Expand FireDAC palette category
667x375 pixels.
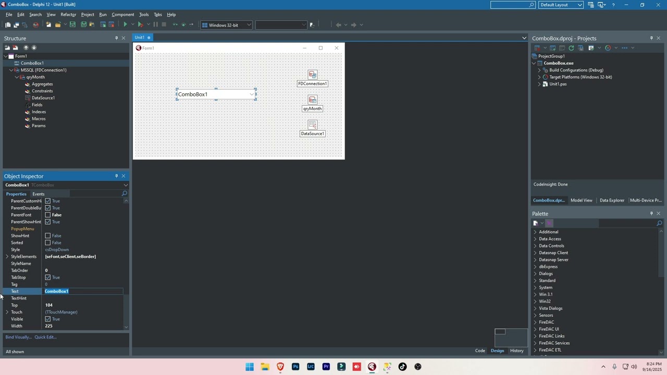(535, 322)
